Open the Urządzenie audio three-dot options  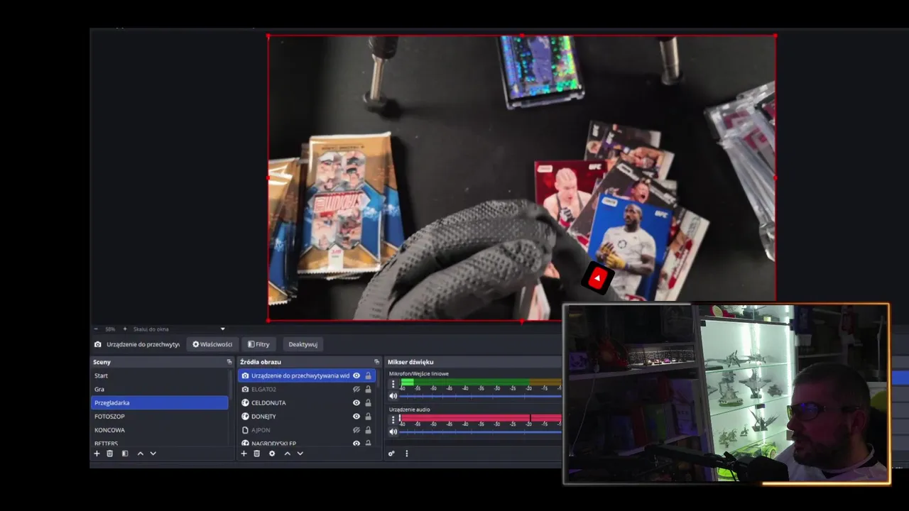click(x=393, y=420)
